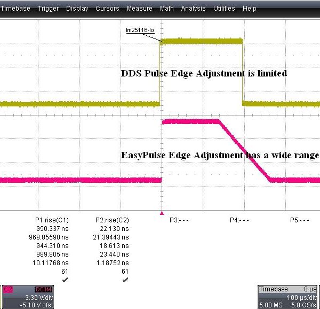Expand the Analysis menu
The height and width of the screenshot is (309, 320).
[193, 9]
